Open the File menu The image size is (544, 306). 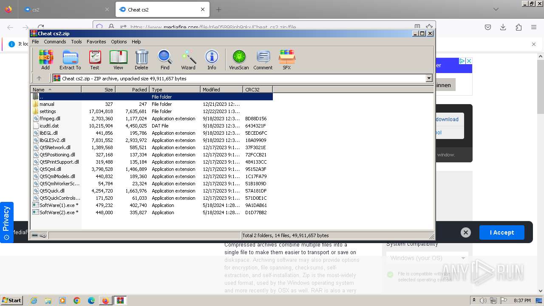pos(35,42)
